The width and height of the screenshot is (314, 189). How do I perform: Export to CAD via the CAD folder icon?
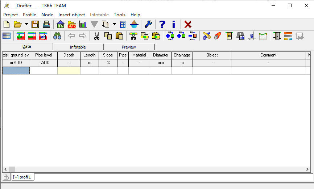click(72, 24)
